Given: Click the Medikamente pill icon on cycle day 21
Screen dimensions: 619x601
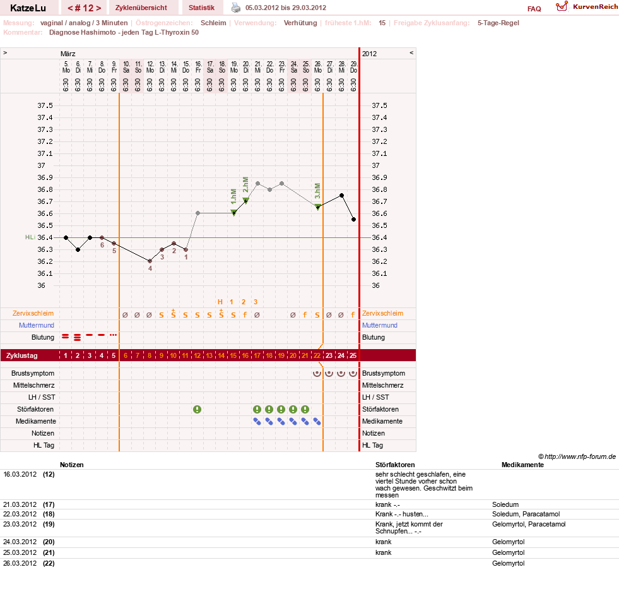Looking at the screenshot, I should click(305, 421).
